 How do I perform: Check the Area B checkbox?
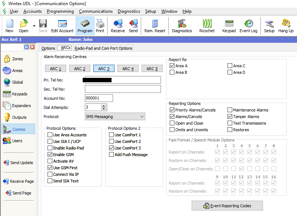[x=172, y=72]
